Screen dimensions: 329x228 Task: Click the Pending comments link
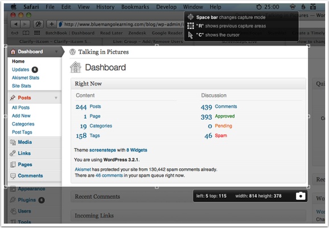coord(223,126)
